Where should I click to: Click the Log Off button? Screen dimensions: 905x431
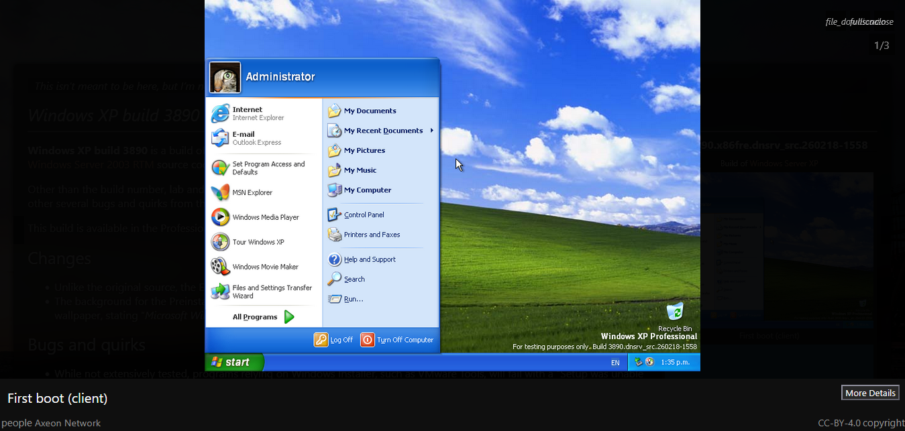[x=333, y=340]
